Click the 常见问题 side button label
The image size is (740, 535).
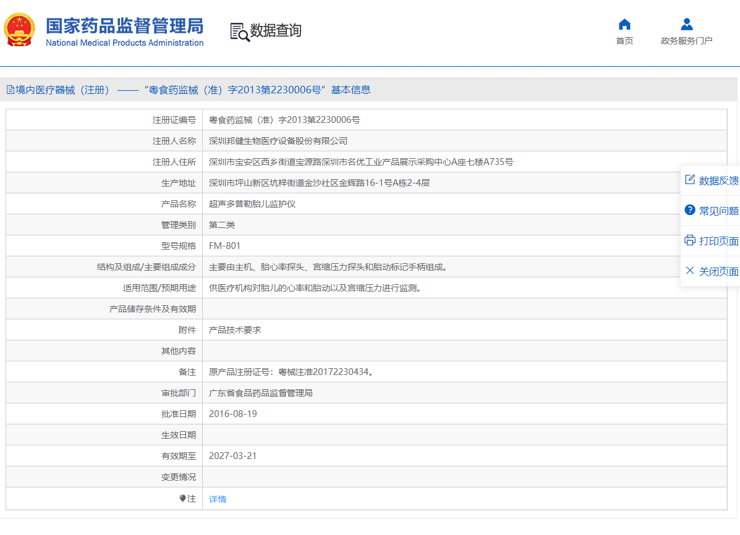click(719, 211)
